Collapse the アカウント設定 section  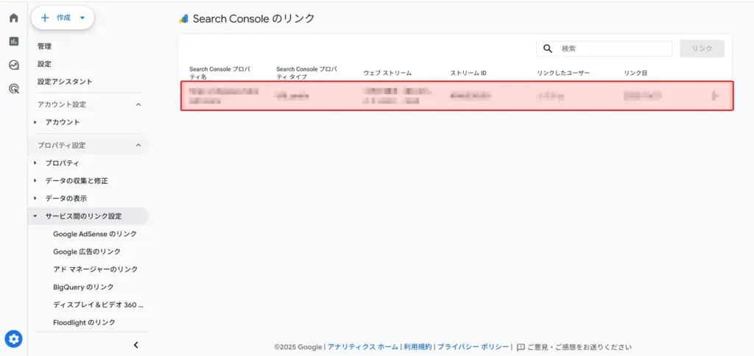[138, 104]
